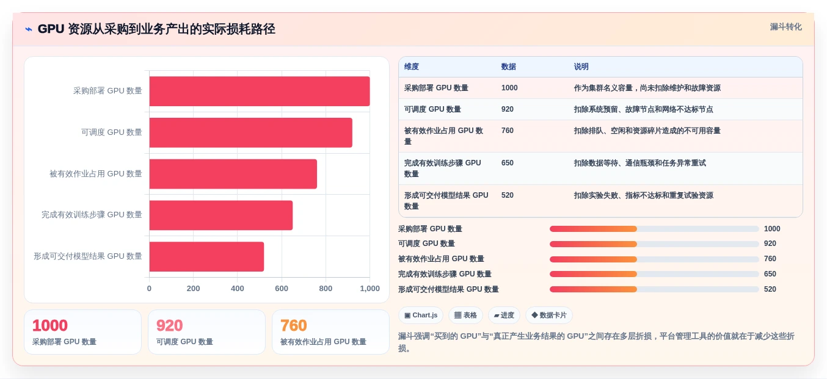Click the 可调度 GPU 数量 progress bar
Screen dimensions: 827x379
coord(654,244)
